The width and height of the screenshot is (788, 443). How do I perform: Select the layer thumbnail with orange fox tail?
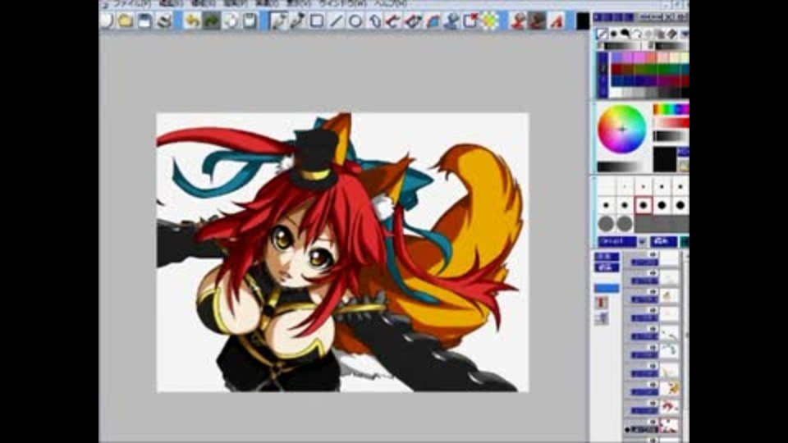(669, 388)
